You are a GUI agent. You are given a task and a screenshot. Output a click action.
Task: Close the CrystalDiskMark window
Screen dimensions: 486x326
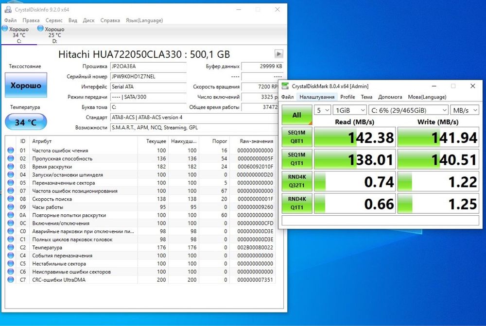click(x=473, y=86)
